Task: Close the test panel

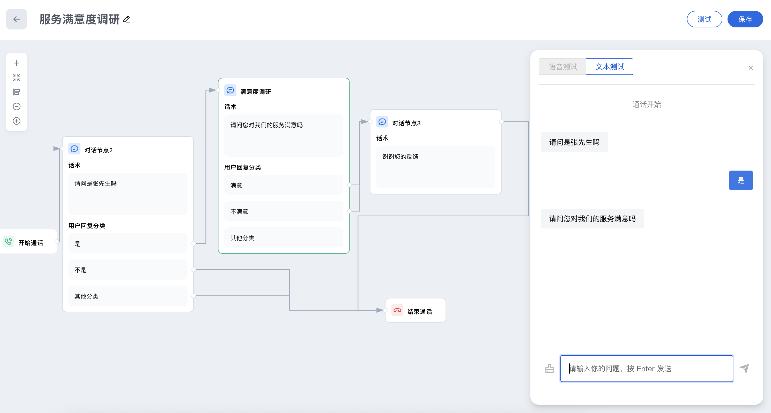Action: pos(750,68)
